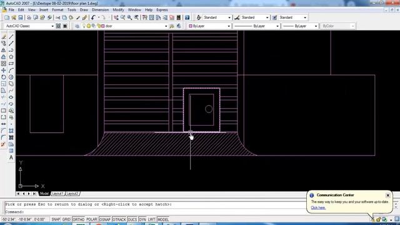Click the Match Properties brush icon
Viewport: 400px width, 225px height.
[85, 17]
